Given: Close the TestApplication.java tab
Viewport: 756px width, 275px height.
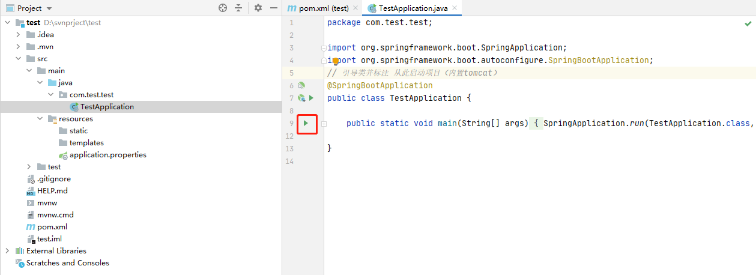Looking at the screenshot, I should point(454,8).
